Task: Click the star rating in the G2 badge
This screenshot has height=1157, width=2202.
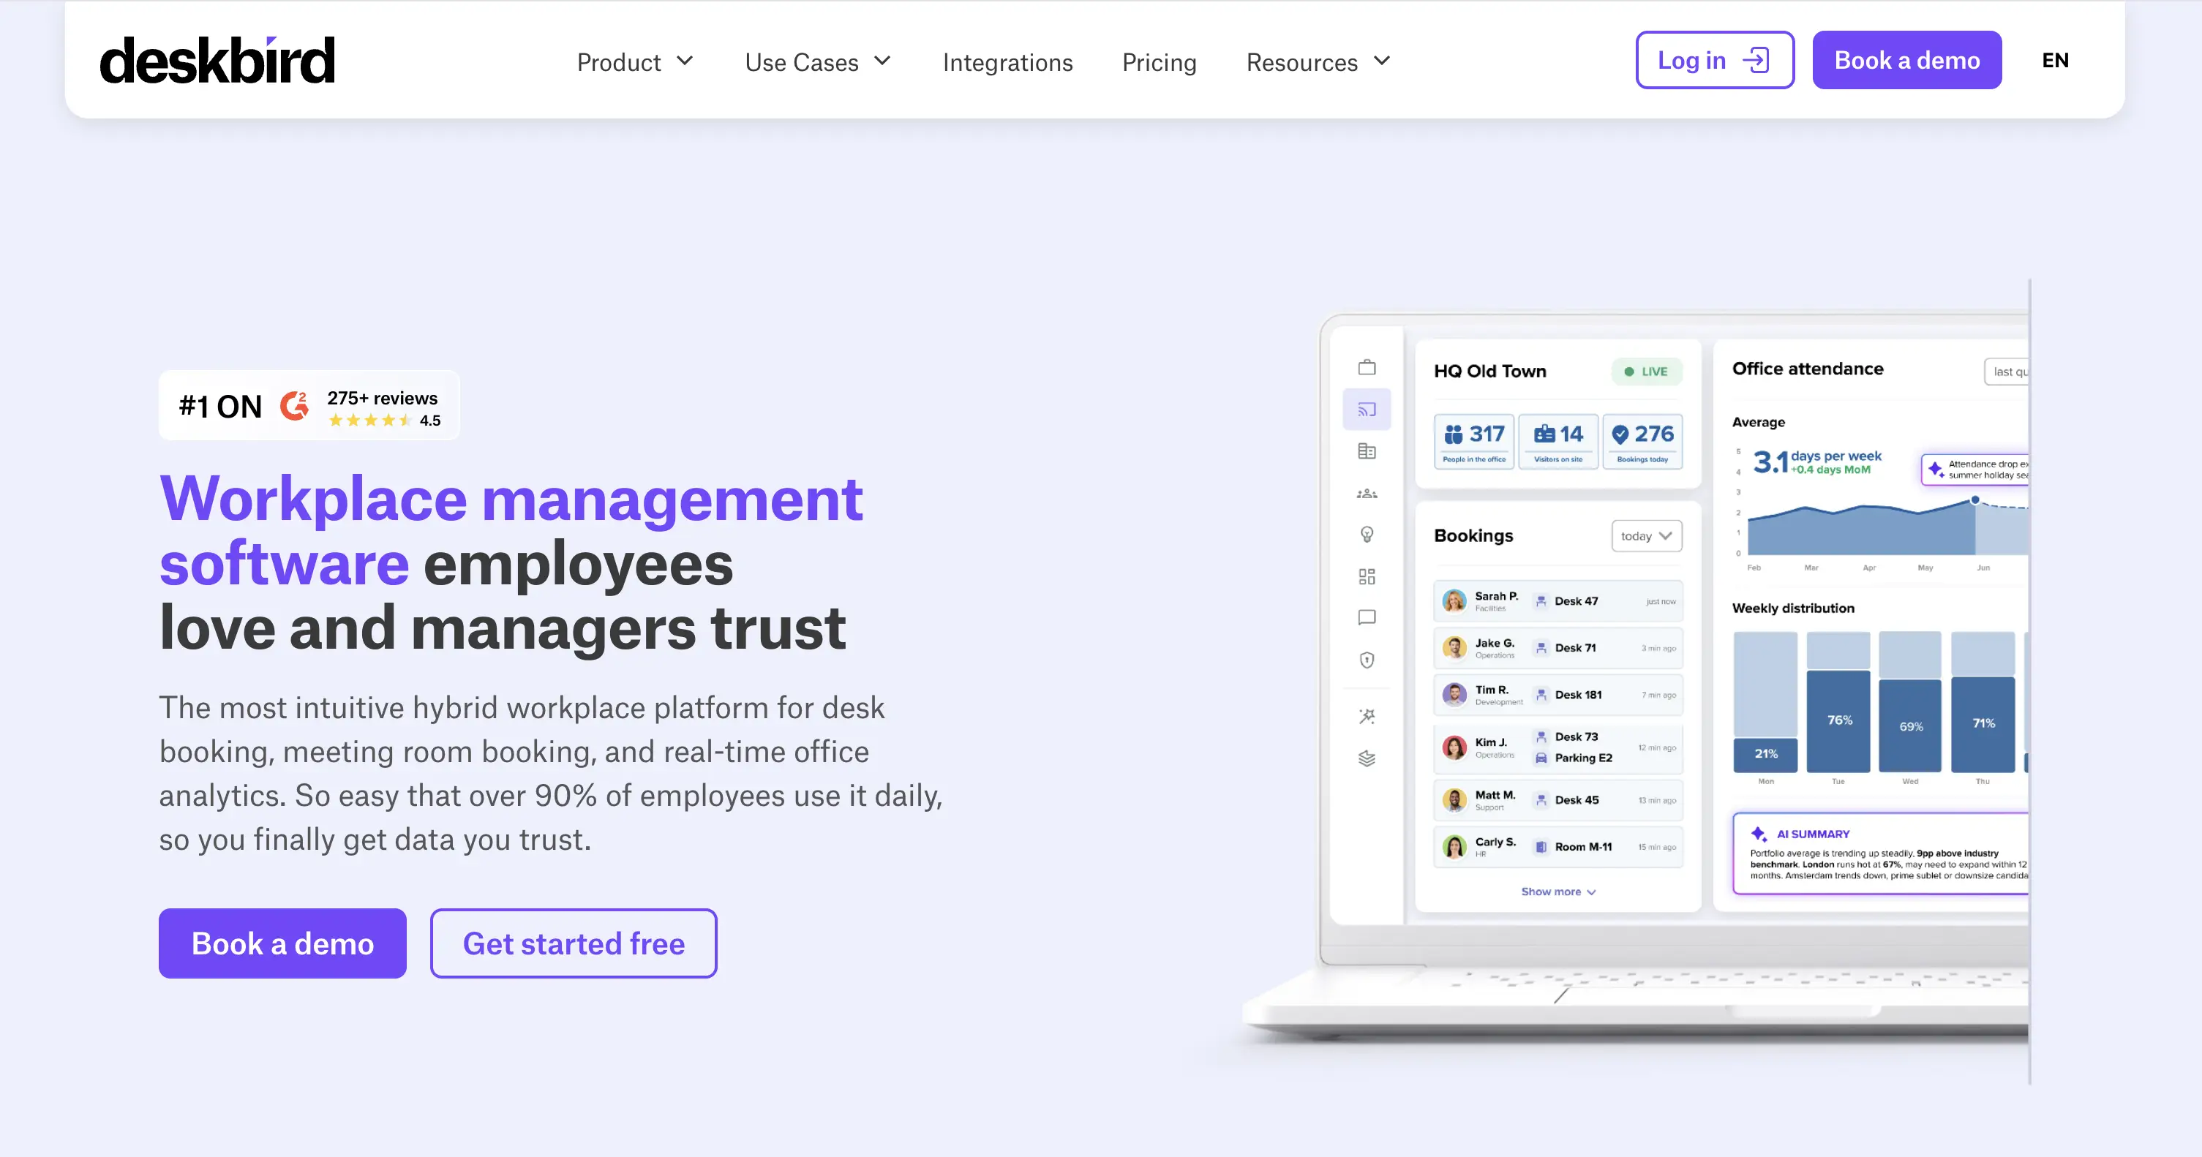Action: 370,421
